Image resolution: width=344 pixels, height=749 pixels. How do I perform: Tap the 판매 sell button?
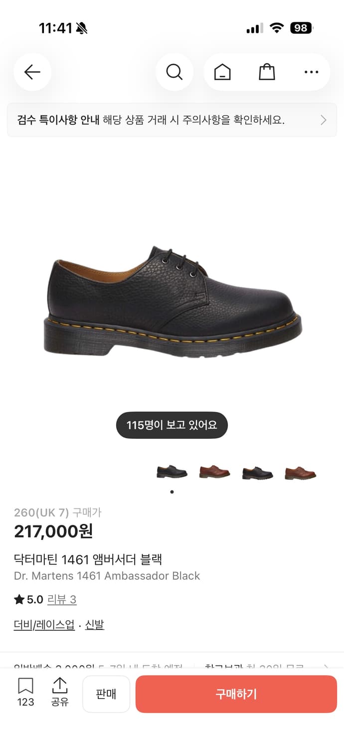pyautogui.click(x=106, y=694)
